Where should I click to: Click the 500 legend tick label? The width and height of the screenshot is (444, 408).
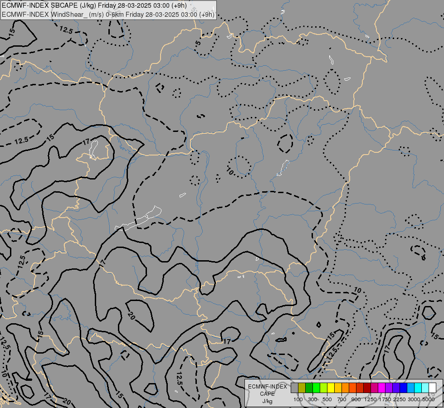pos(327,399)
